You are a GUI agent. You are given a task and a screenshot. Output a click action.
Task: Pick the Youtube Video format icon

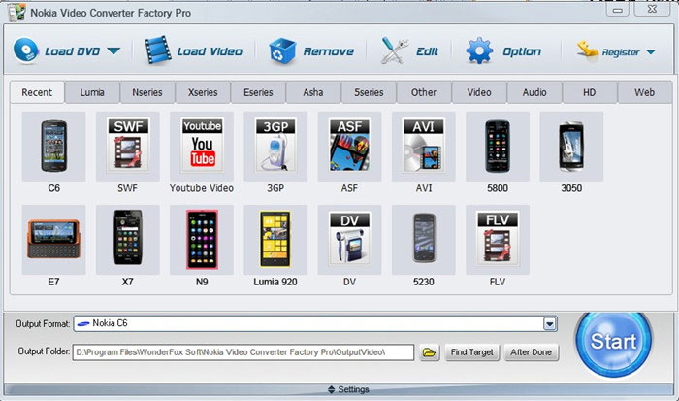(x=202, y=147)
